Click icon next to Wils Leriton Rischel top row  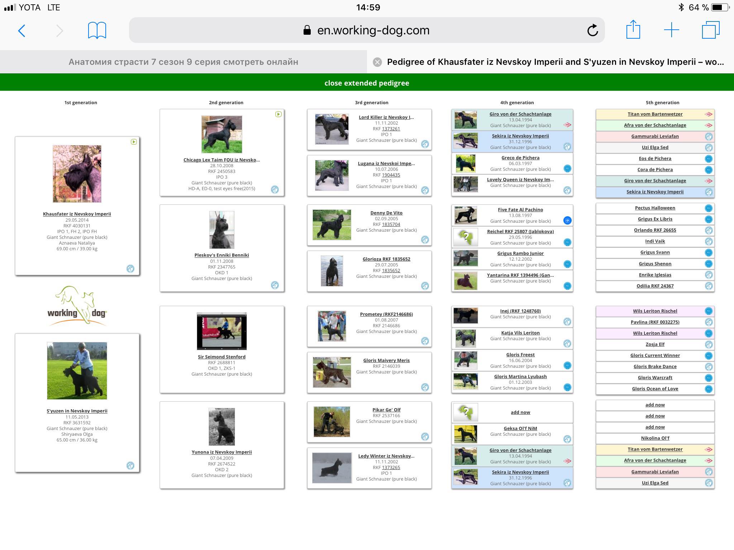pos(709,311)
